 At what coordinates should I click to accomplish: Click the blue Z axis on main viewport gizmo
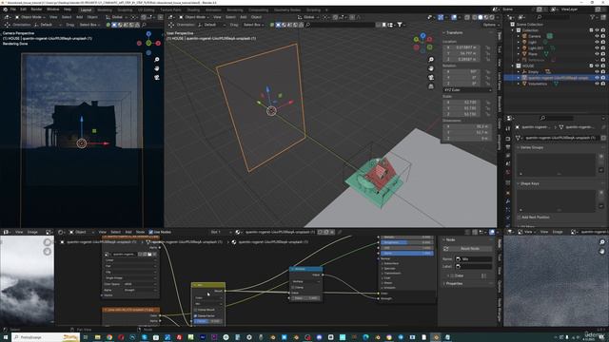pos(422,36)
